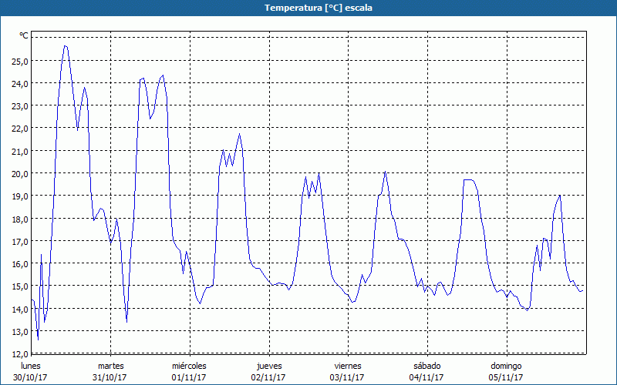This screenshot has width=617, height=385.
Task: Select the 02/11/17 date on the time axis
Action: tap(268, 377)
